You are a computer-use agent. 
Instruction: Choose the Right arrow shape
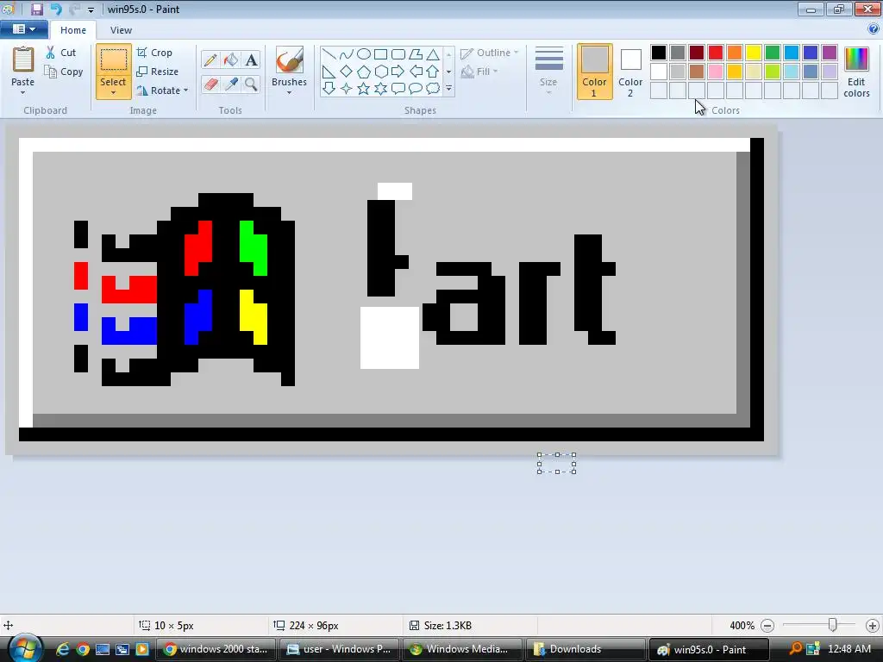tap(398, 72)
